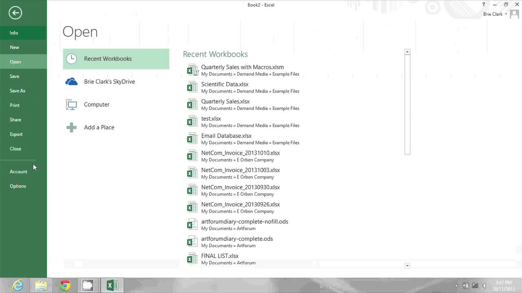Open the Account page
This screenshot has height=293, width=522.
click(23, 171)
